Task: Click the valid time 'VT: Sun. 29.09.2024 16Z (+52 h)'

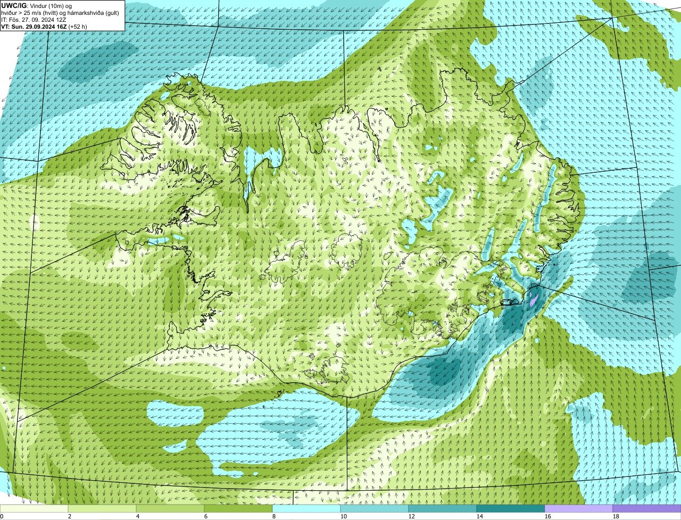Action: [44, 26]
